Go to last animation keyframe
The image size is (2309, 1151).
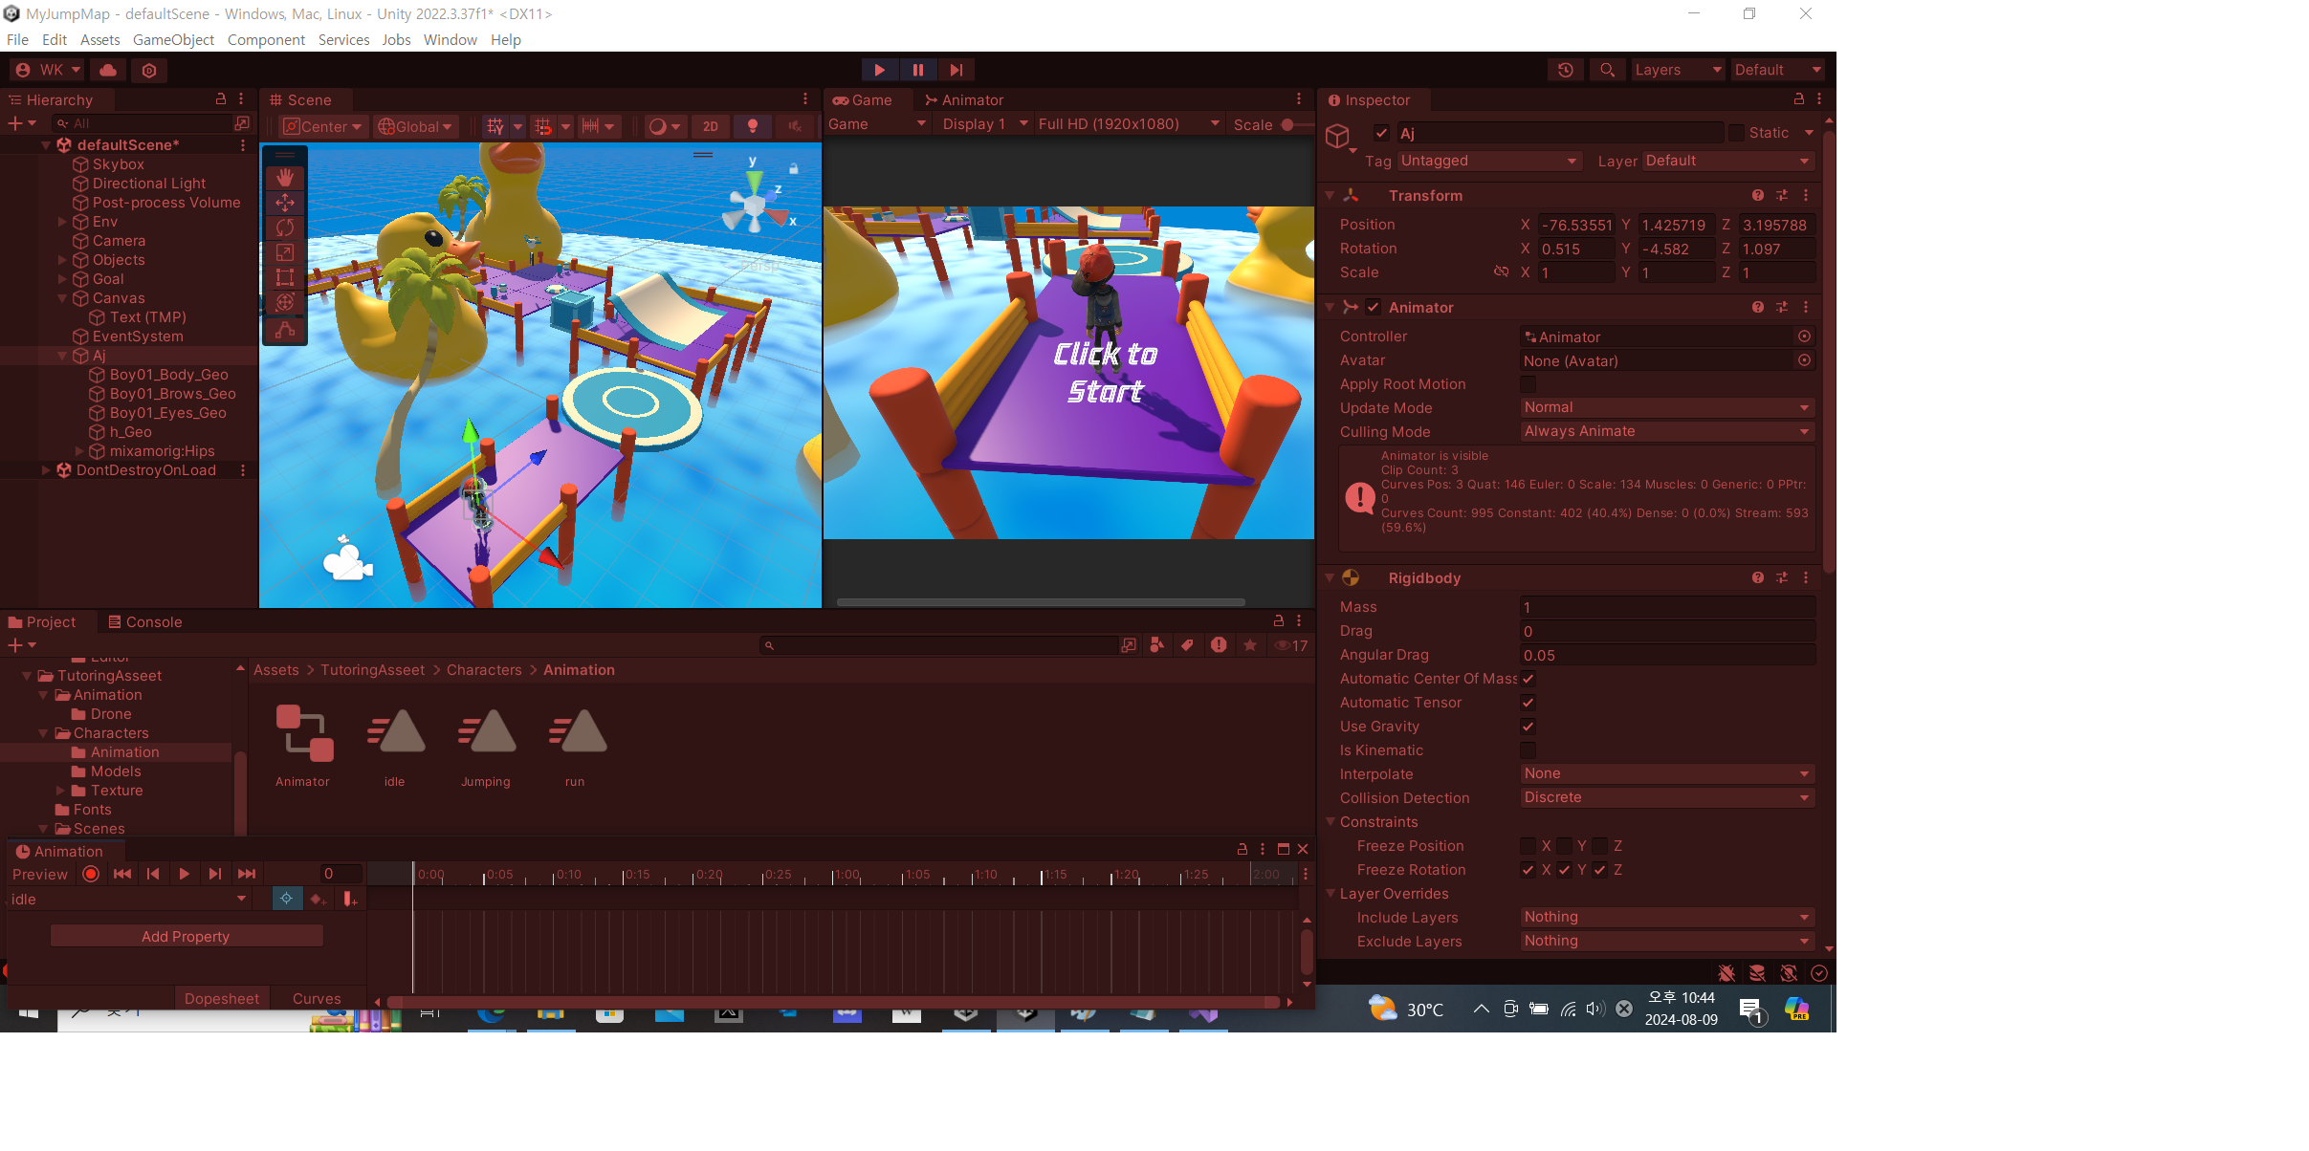tap(247, 874)
